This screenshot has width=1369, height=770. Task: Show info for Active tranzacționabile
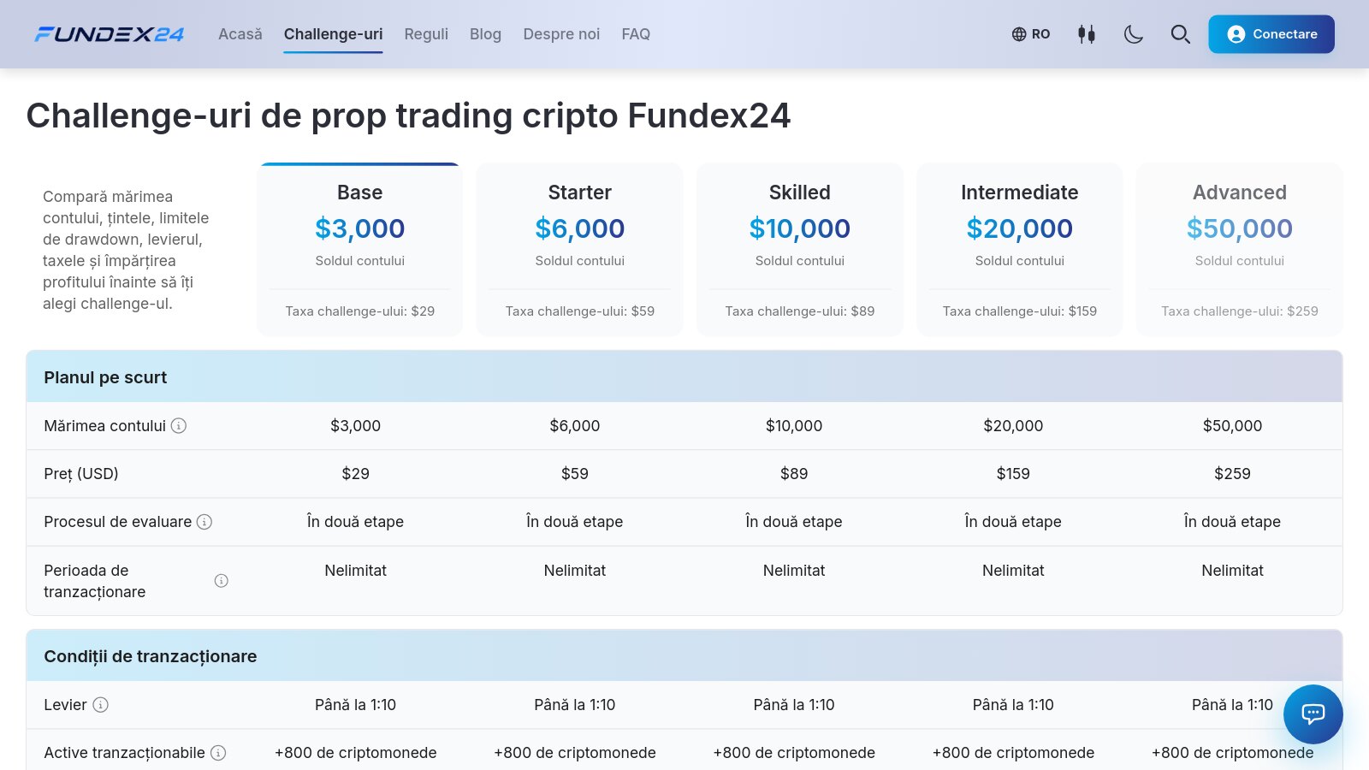pyautogui.click(x=218, y=752)
